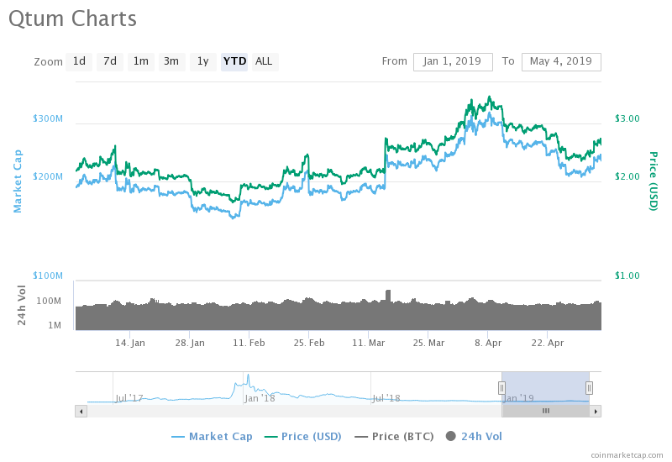Toggle Price (BTC) series in legend

394,436
